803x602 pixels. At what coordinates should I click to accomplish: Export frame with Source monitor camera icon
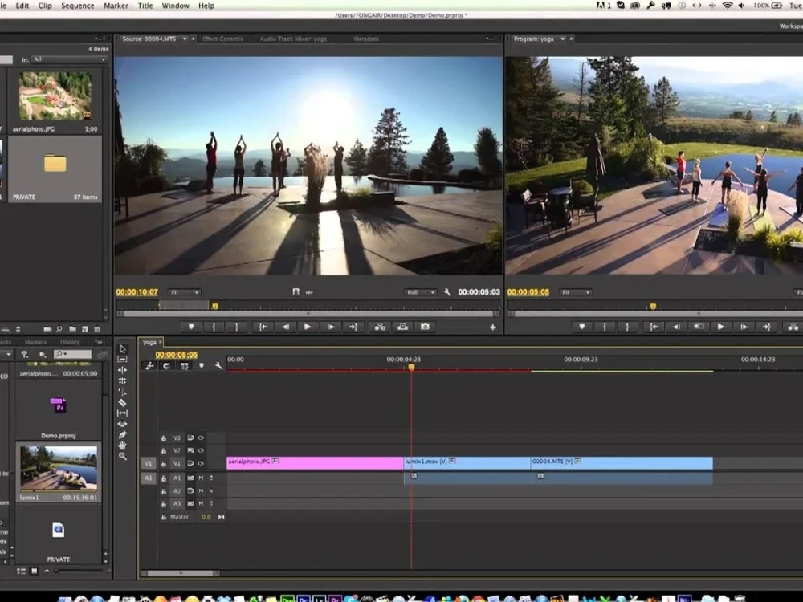click(x=425, y=327)
